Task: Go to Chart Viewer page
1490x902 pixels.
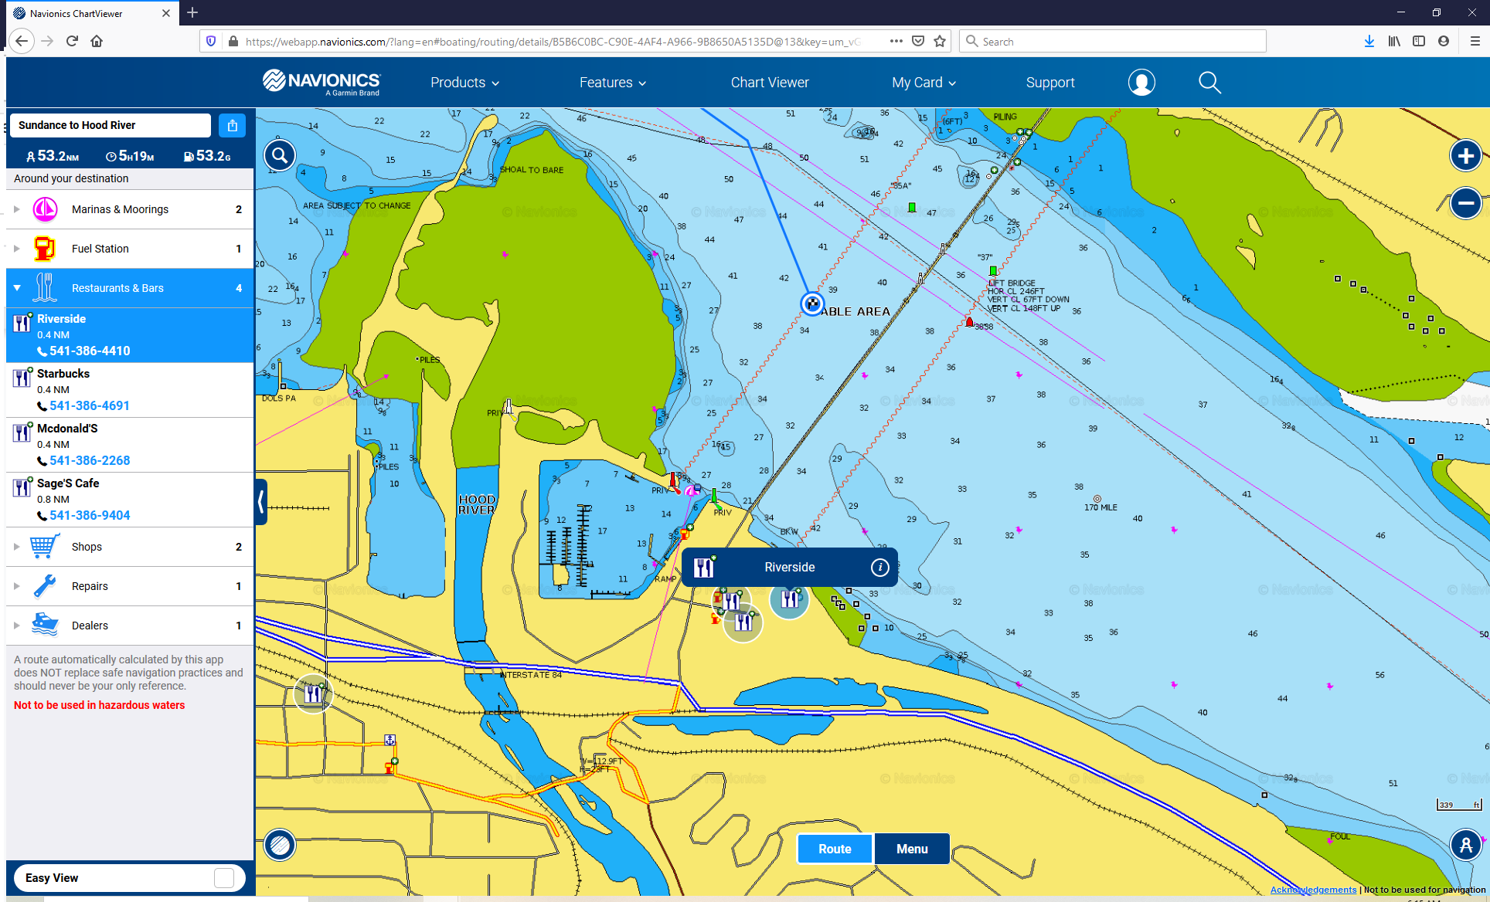Action: [x=770, y=83]
